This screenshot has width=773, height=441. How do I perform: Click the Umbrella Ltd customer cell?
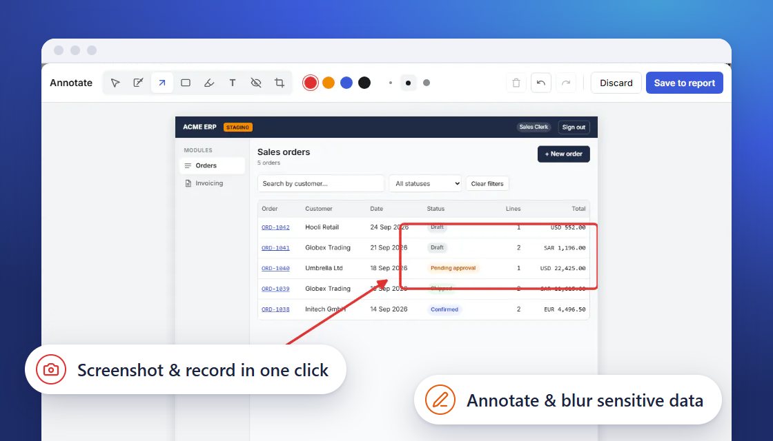[324, 268]
